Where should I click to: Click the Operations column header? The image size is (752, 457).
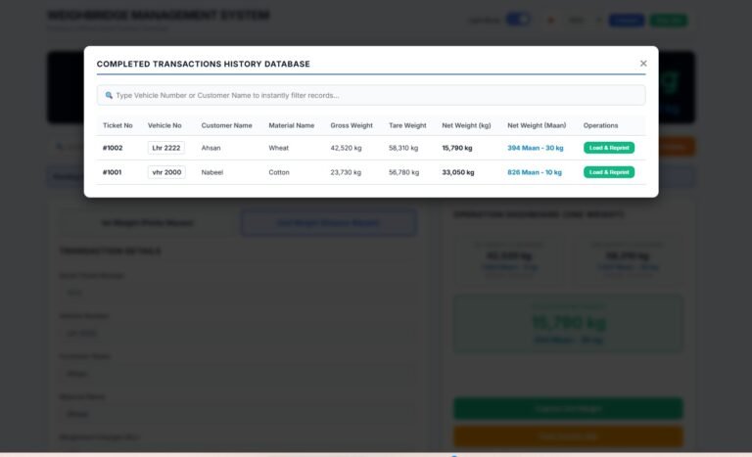tap(600, 125)
